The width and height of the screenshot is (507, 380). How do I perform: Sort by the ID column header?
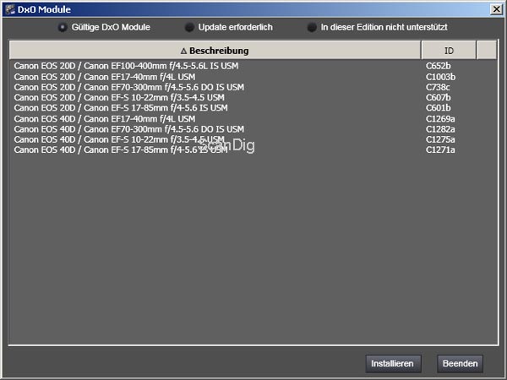coord(449,51)
